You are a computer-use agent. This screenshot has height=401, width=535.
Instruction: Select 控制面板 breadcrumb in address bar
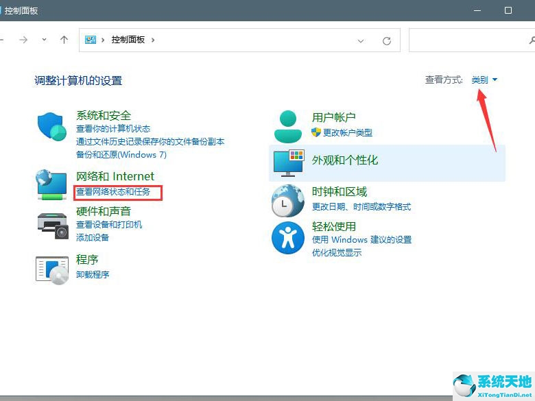[128, 40]
